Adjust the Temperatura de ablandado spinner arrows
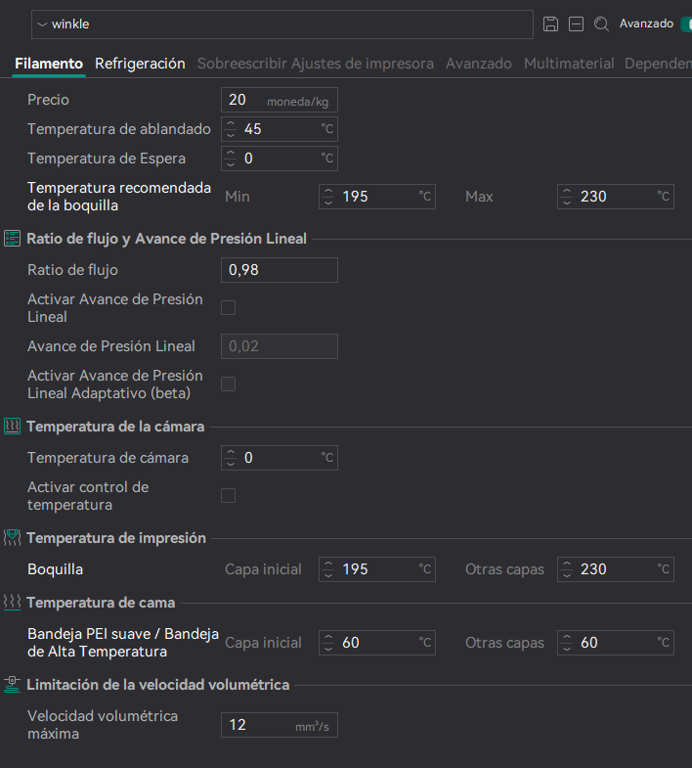The image size is (692, 768). (x=231, y=129)
